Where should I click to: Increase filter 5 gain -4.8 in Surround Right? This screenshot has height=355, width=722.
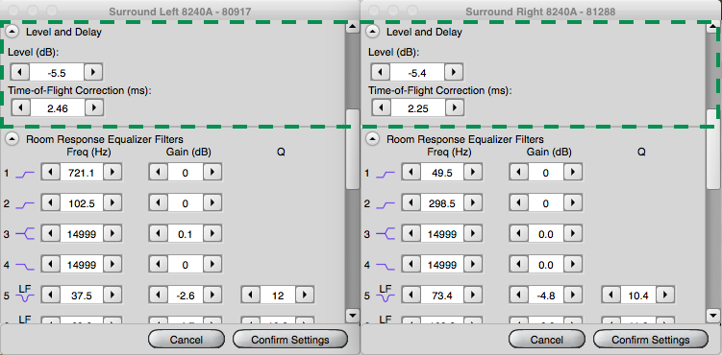[573, 296]
